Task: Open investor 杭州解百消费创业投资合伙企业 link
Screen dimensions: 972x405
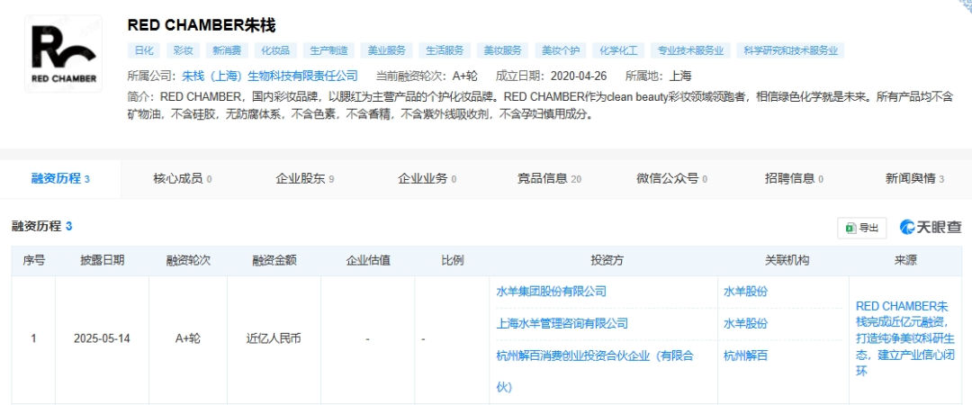Action: pyautogui.click(x=595, y=371)
